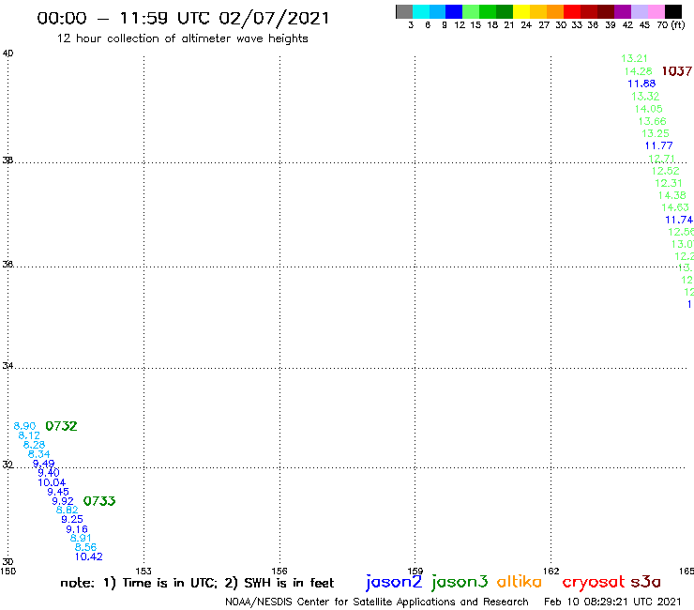Click the "Feb 10 08:29:21 UTC 2021" timestamp
694x610 pixels.
click(x=612, y=602)
